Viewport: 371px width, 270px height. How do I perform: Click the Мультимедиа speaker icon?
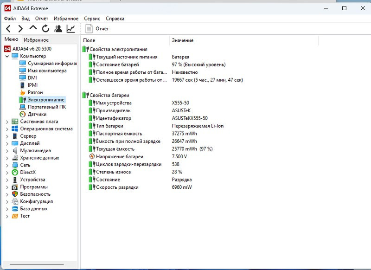tap(15, 150)
